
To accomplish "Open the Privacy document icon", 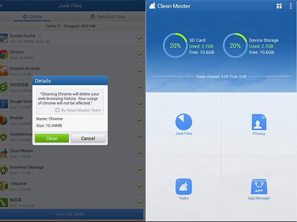I will [x=259, y=122].
